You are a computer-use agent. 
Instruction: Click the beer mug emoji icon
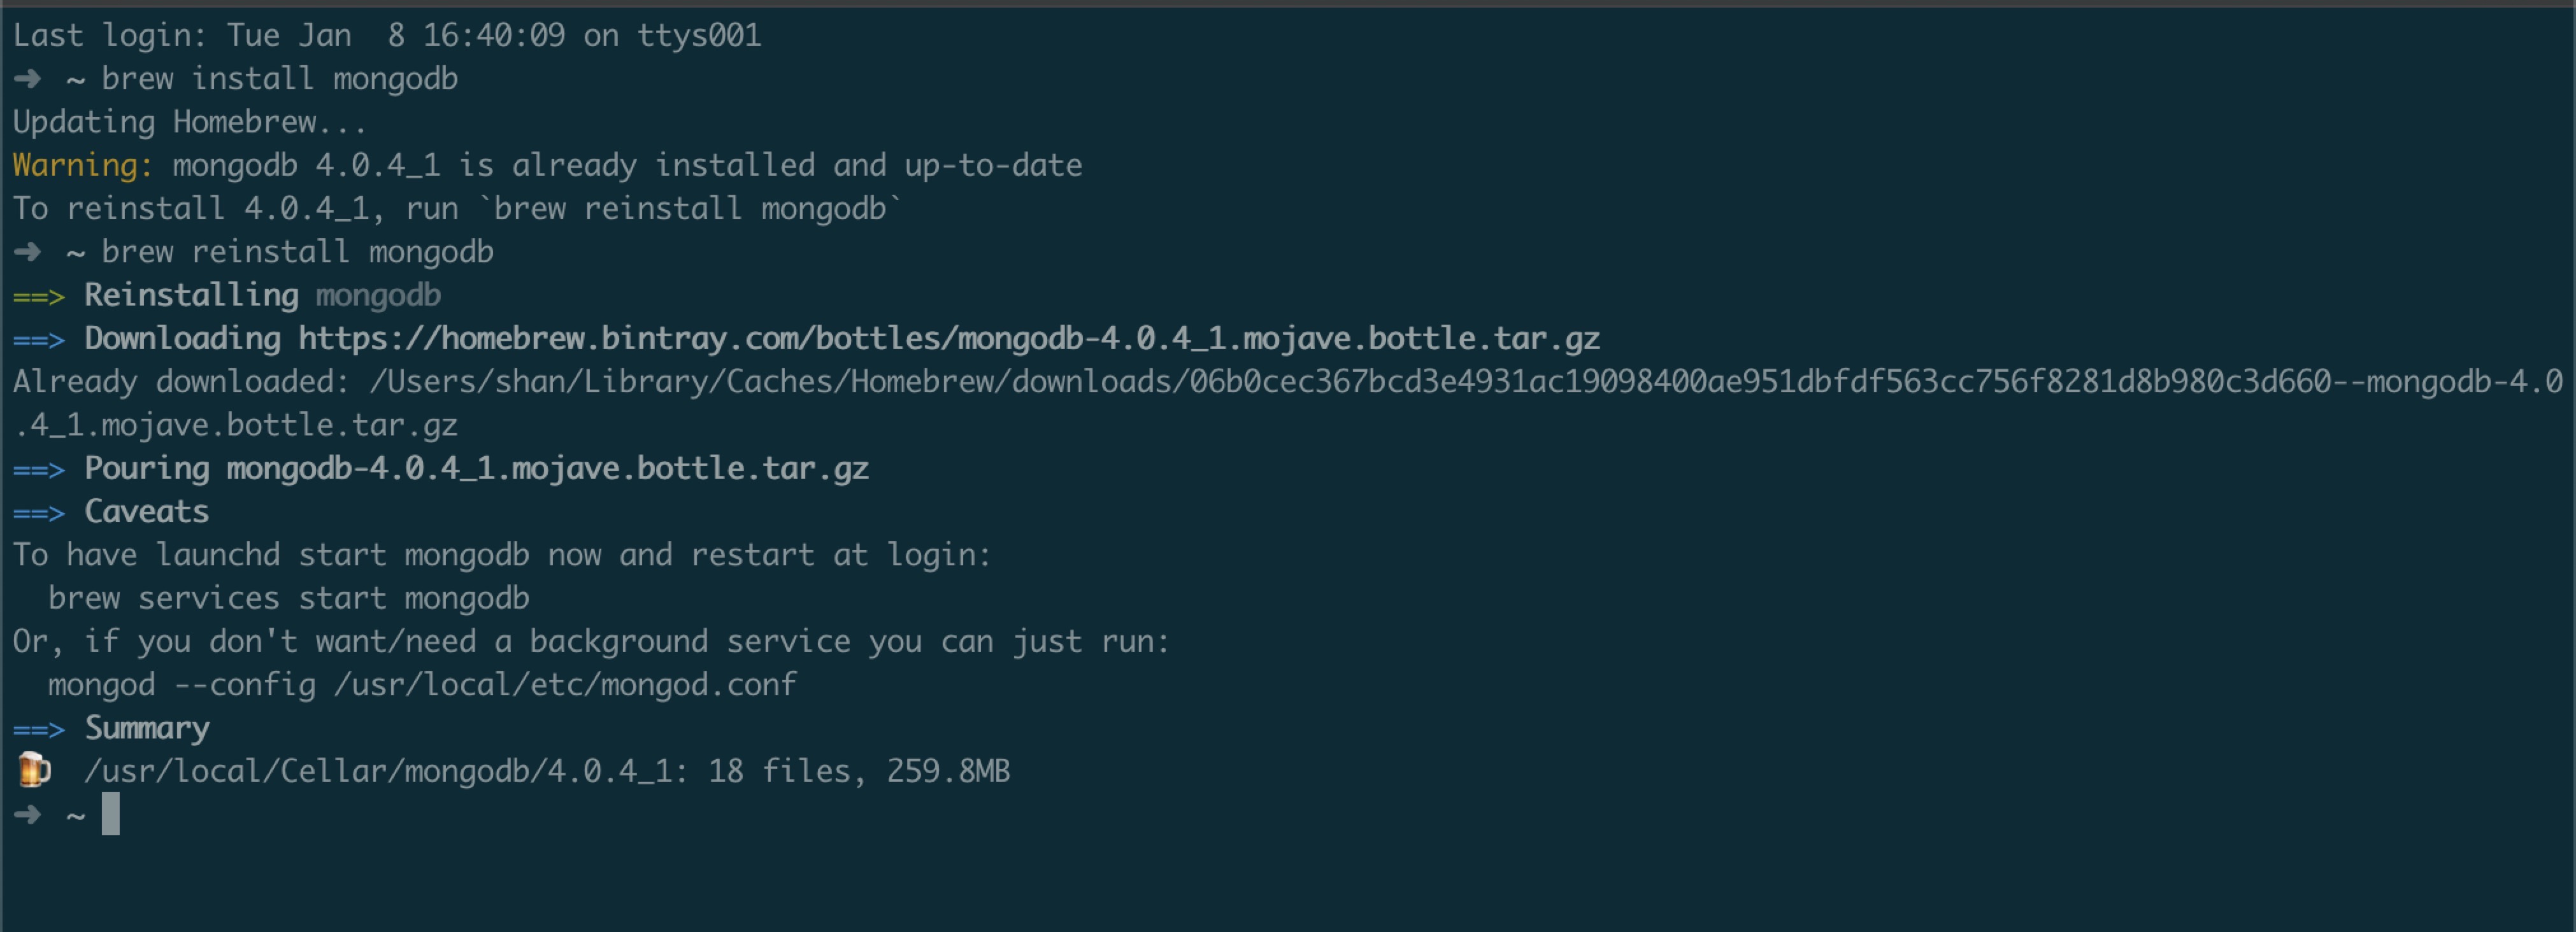34,770
